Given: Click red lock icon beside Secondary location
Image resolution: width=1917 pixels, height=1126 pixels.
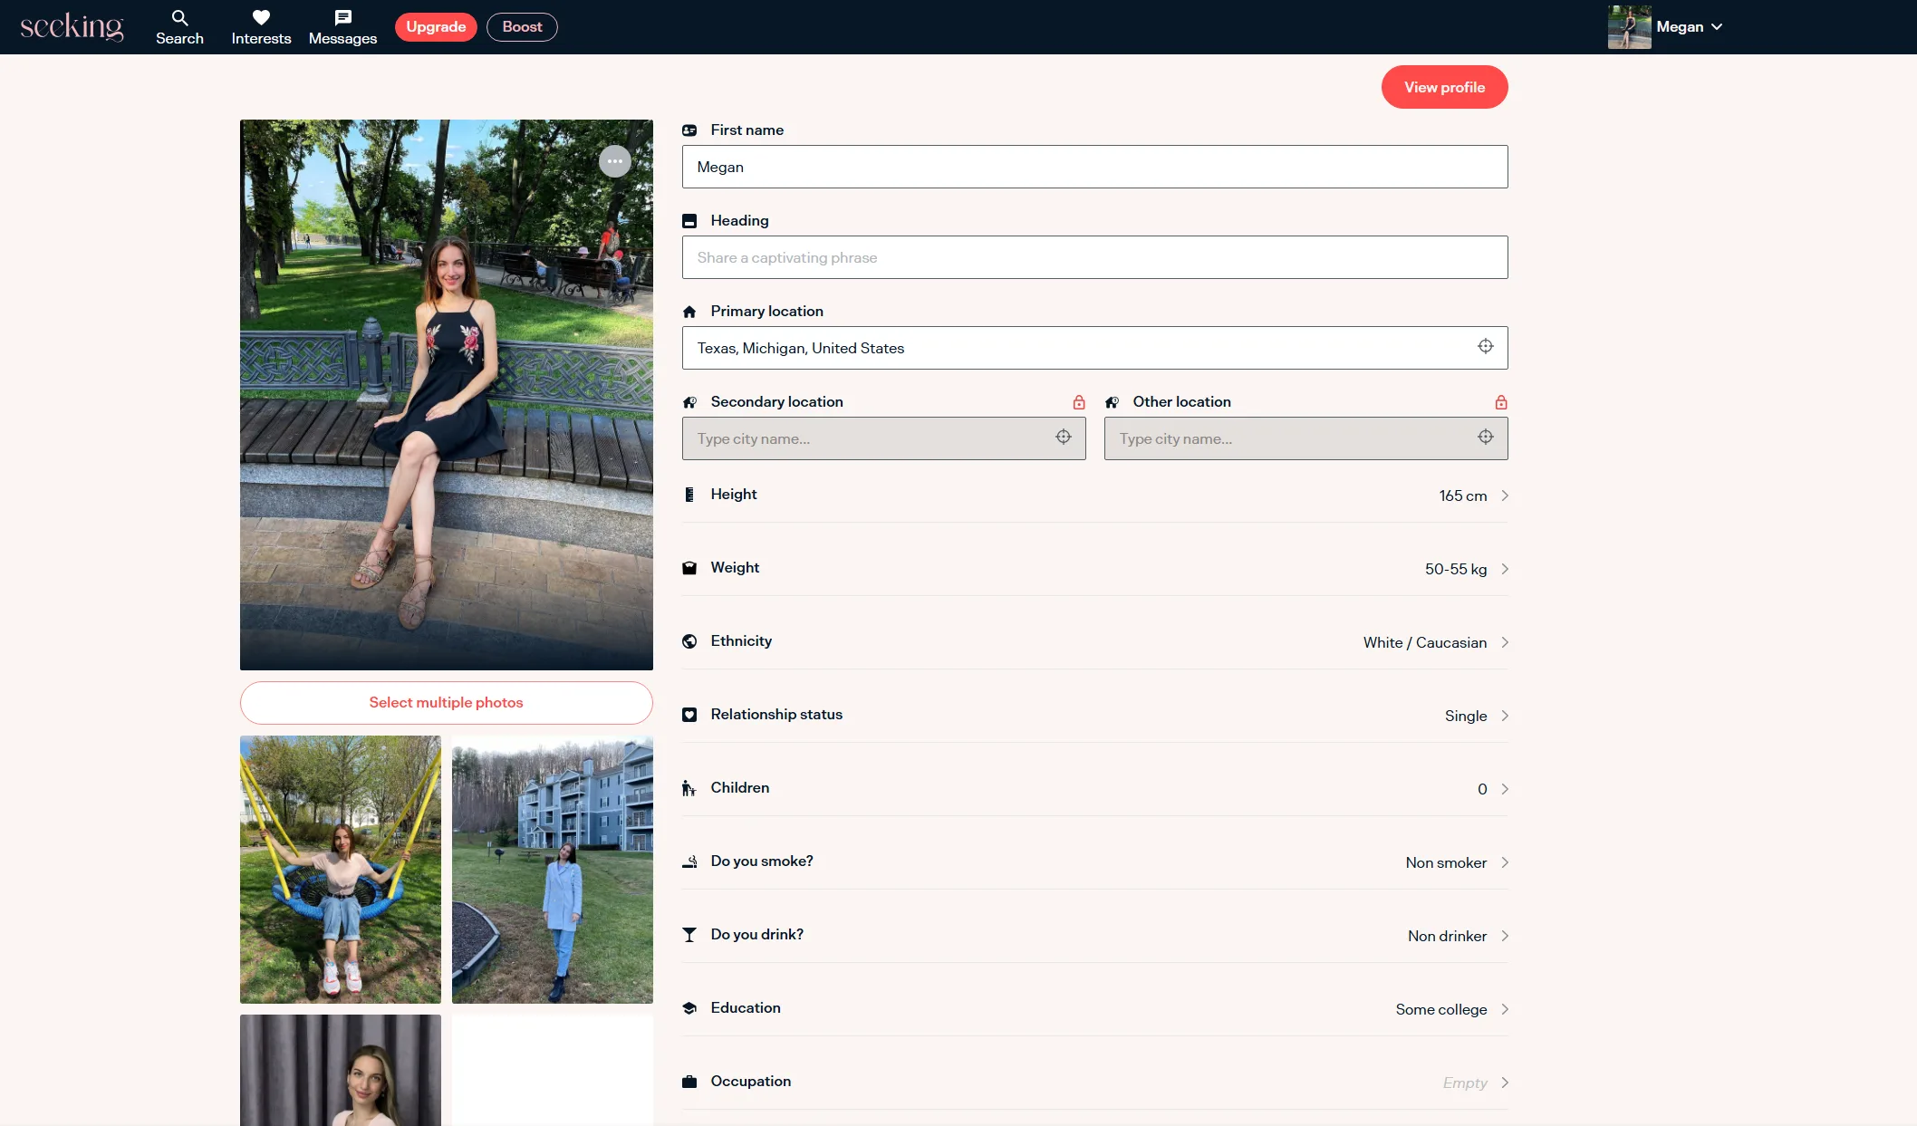Looking at the screenshot, I should 1078,402.
